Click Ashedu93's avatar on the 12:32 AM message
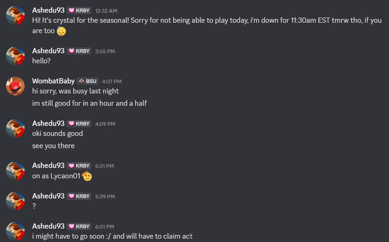Image resolution: width=389 pixels, height=242 pixels. click(15, 15)
